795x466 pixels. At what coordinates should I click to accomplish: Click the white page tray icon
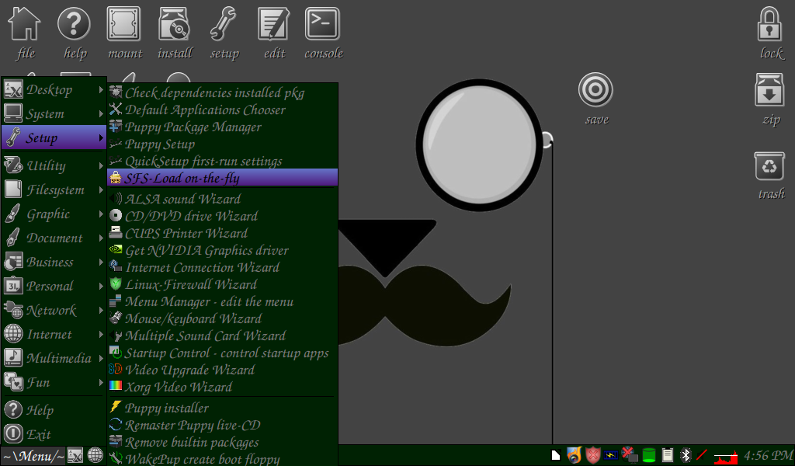[556, 455]
